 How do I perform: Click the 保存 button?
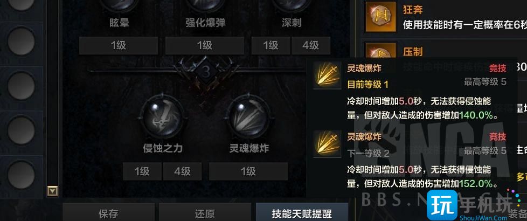click(108, 212)
